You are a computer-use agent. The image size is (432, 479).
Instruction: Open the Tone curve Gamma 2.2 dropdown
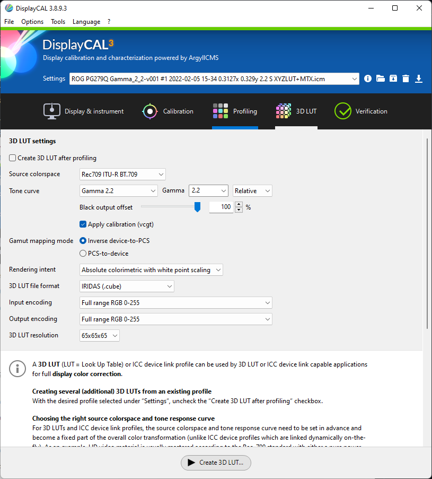[118, 191]
